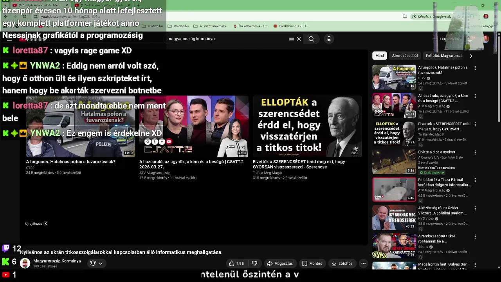Image resolution: width=501 pixels, height=282 pixels.
Task: Open options menu for 'A furgonos' sidebar video
Action: pyautogui.click(x=475, y=68)
